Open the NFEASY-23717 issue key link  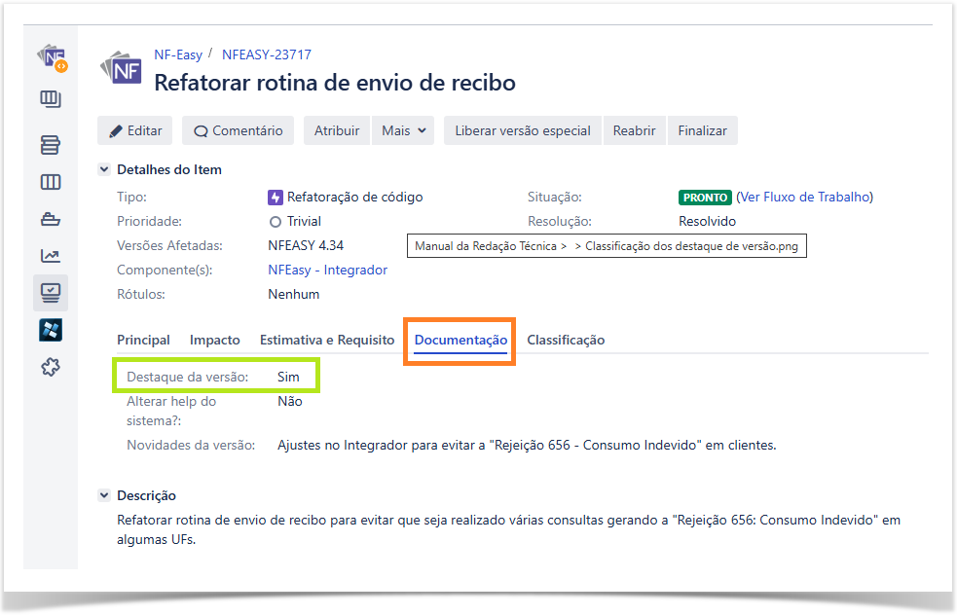pyautogui.click(x=267, y=54)
